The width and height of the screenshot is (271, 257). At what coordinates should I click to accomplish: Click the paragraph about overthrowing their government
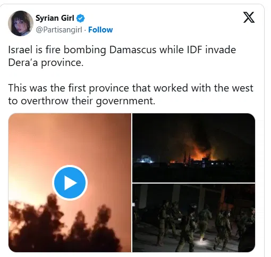(x=131, y=94)
